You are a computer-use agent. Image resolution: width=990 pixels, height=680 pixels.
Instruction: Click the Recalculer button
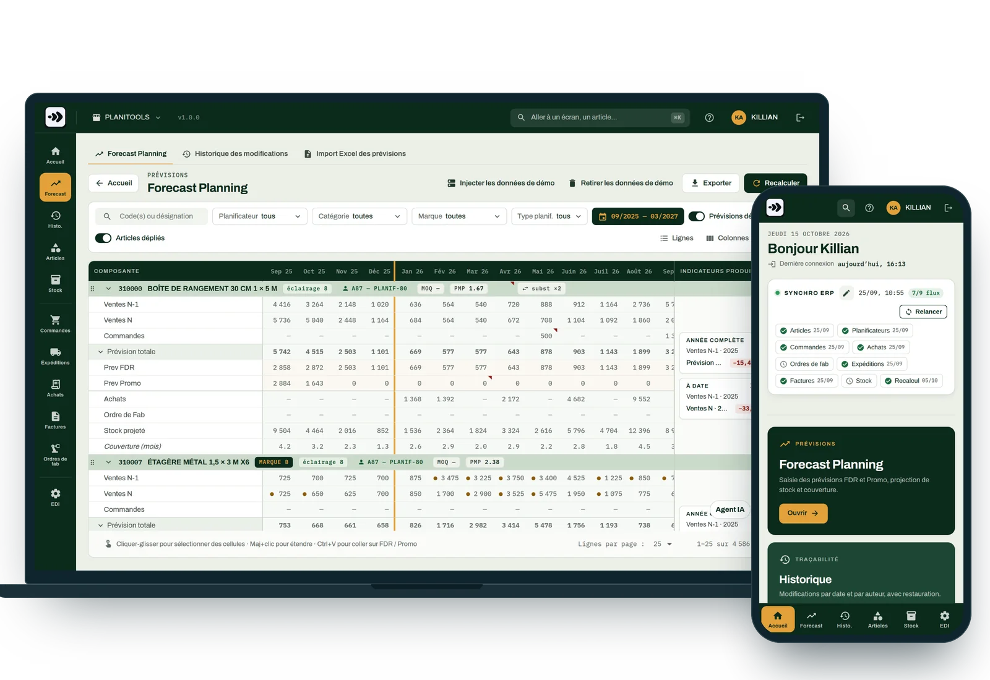click(775, 183)
